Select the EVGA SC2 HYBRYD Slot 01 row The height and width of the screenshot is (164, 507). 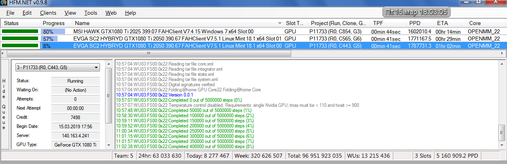[253, 39]
